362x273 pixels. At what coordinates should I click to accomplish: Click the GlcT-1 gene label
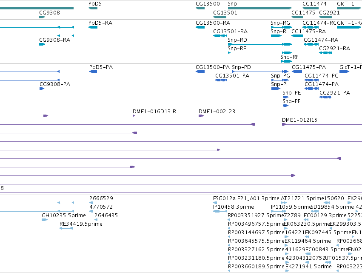(x=345, y=4)
